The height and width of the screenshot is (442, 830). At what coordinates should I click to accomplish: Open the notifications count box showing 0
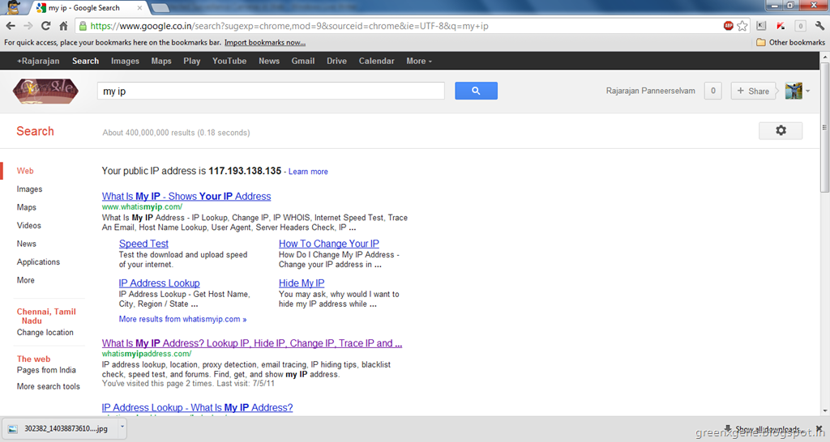coord(713,91)
